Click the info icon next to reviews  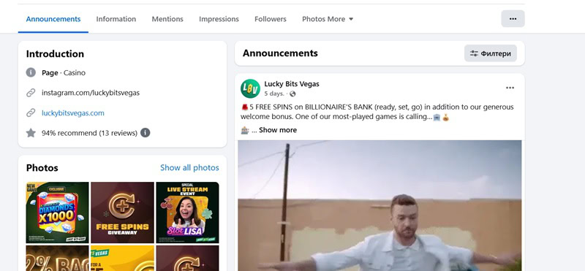pos(145,133)
